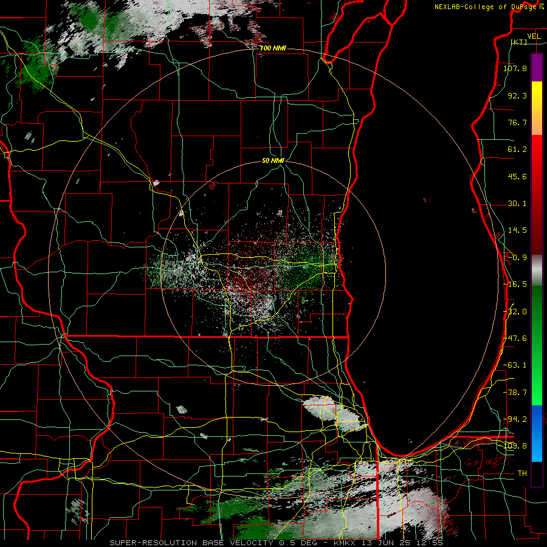Click the [KT] units label

point(519,42)
